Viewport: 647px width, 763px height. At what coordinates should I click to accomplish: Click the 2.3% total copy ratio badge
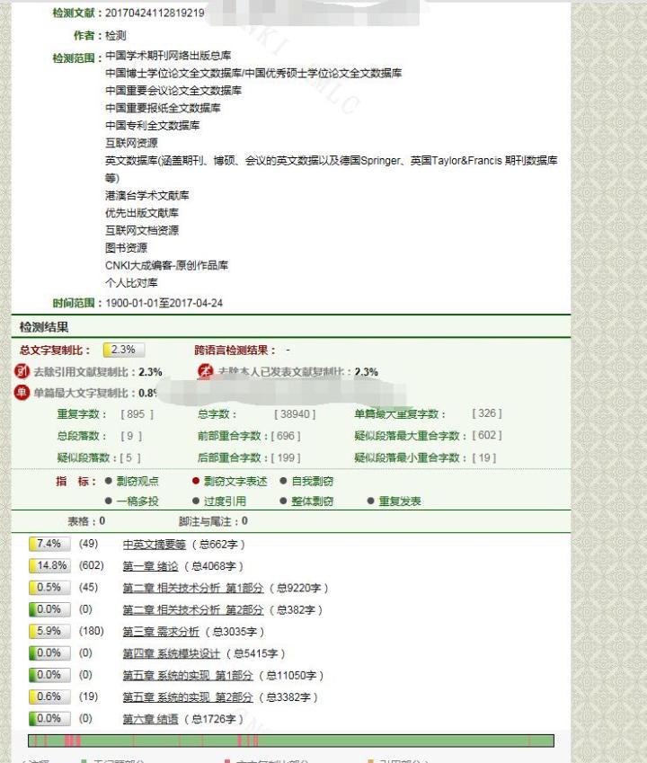click(x=123, y=350)
